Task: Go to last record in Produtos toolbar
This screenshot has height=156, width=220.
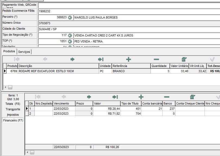Action: pyautogui.click(x=101, y=59)
